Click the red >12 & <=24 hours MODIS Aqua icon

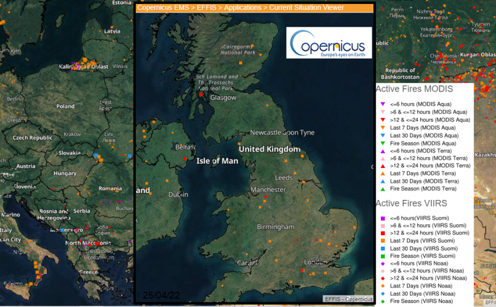(383, 120)
